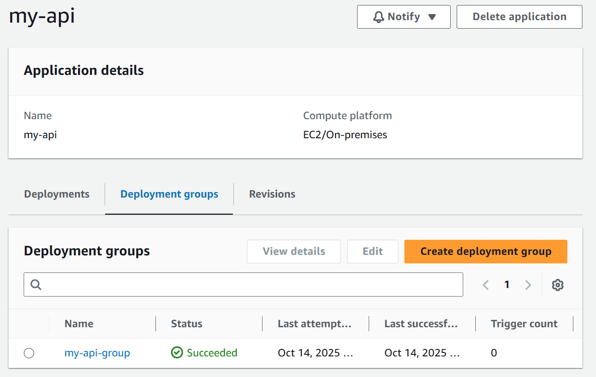Click the green Succeeded checkmark icon

177,353
